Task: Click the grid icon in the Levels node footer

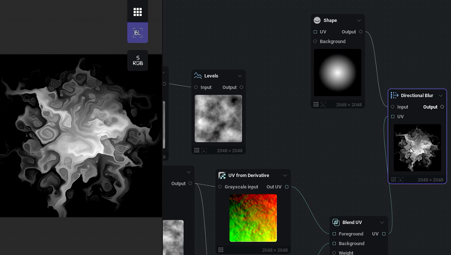Action: [x=197, y=150]
